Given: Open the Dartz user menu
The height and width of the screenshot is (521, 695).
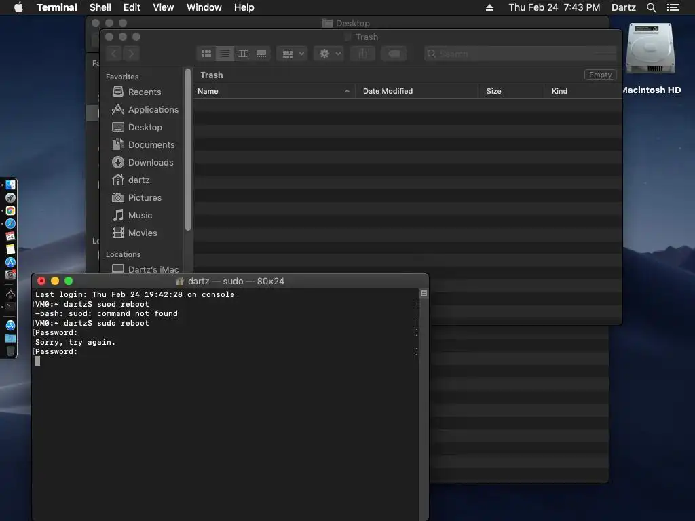Looking at the screenshot, I should tap(624, 7).
